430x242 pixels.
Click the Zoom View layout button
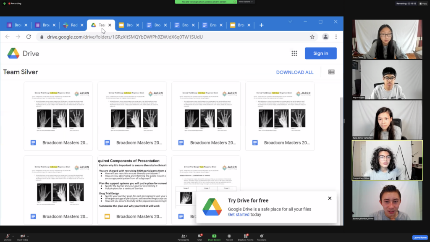pos(423,3)
